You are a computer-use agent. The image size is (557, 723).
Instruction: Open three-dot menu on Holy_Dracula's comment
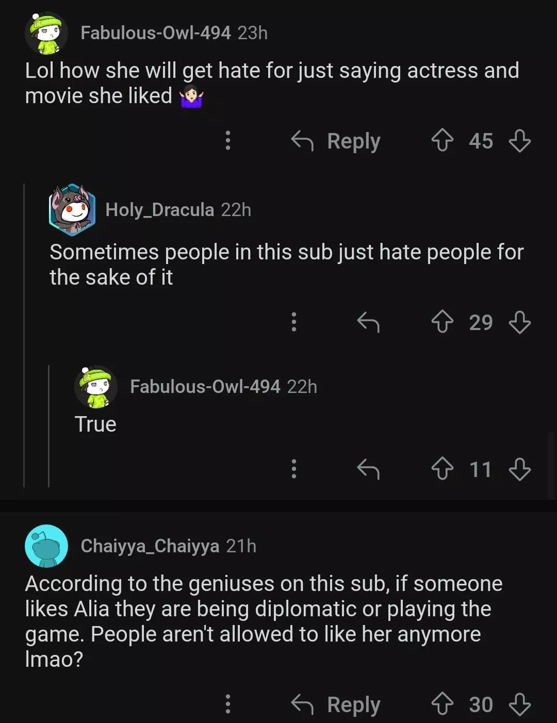(x=294, y=322)
